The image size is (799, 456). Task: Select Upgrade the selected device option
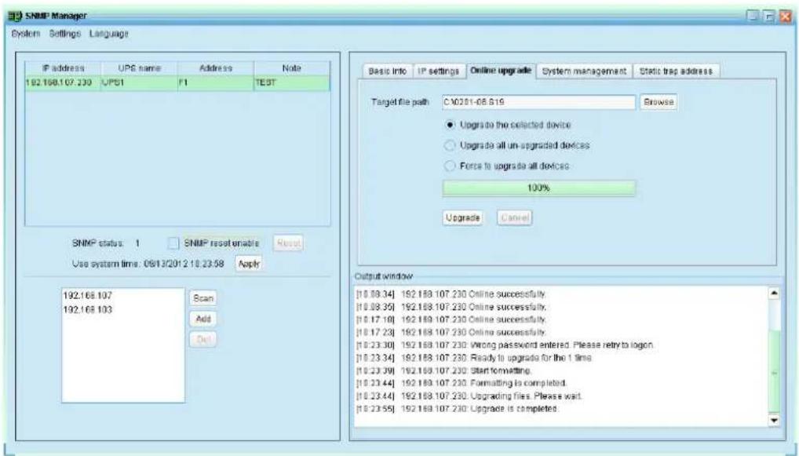[x=509, y=125]
